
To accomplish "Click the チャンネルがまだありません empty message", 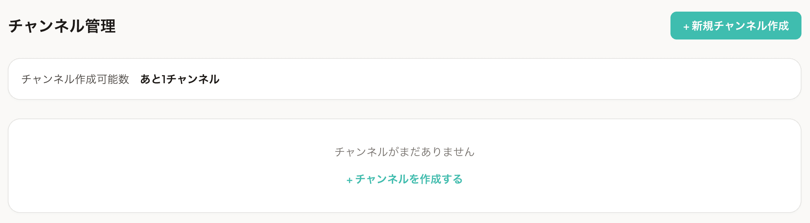I will point(405,152).
